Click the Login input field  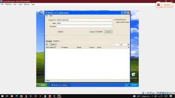pyautogui.click(x=84, y=23)
